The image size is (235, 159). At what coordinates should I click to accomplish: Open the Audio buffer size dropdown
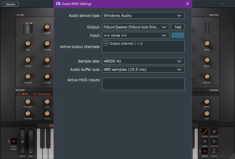(143, 69)
